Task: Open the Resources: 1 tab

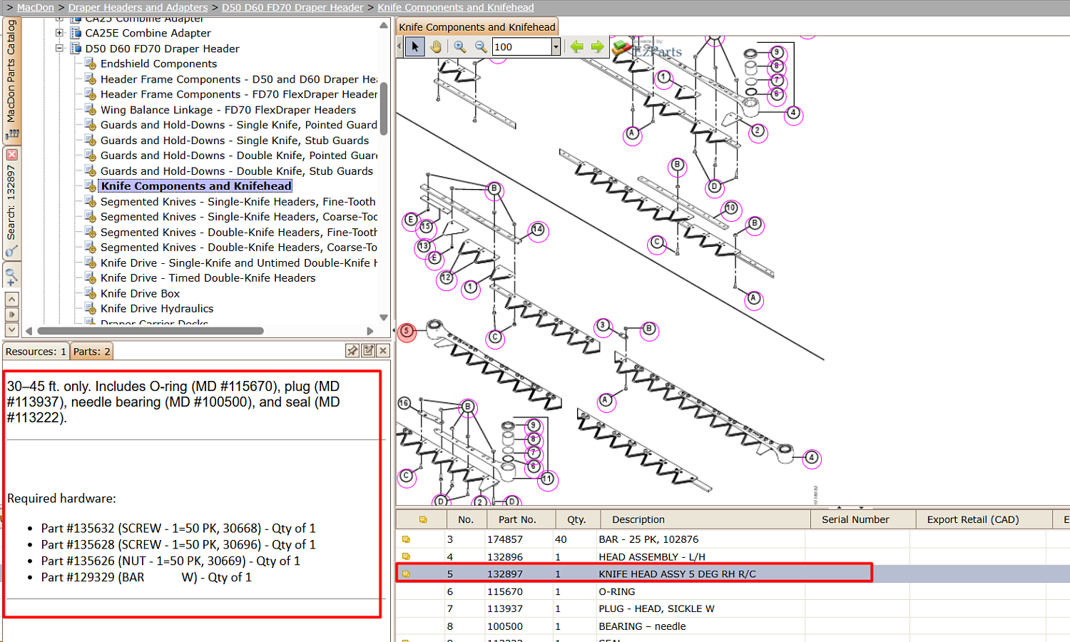Action: [x=36, y=352]
